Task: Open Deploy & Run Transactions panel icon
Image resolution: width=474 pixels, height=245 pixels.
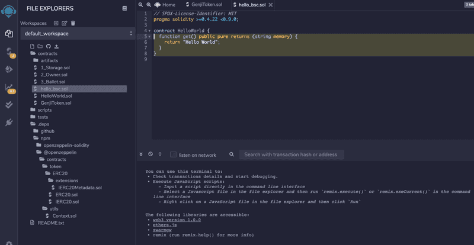Action: (x=9, y=69)
